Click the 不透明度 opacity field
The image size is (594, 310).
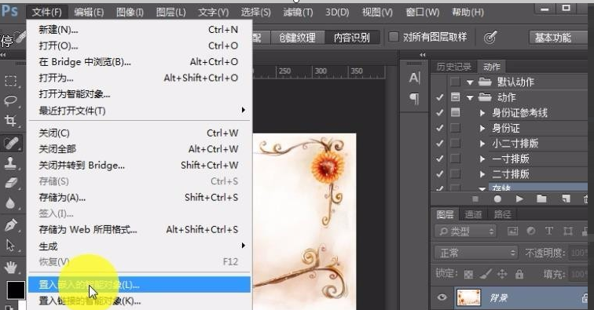[x=579, y=253]
